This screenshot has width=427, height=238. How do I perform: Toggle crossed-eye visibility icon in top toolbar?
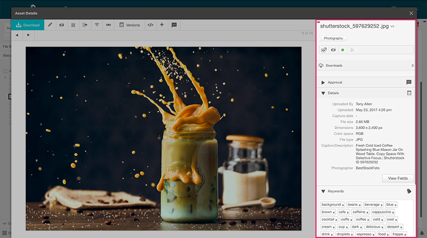(62, 25)
